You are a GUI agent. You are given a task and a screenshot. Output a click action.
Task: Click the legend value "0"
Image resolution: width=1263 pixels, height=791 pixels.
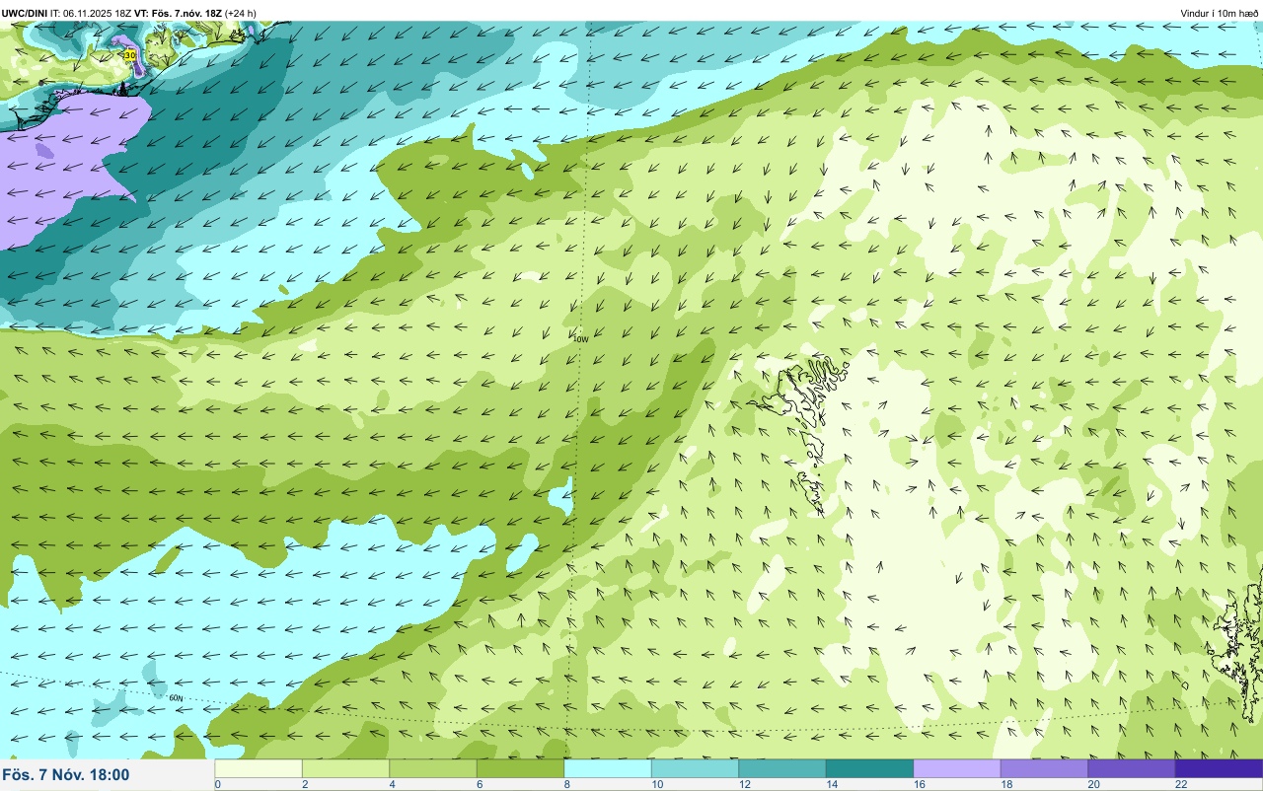click(217, 784)
